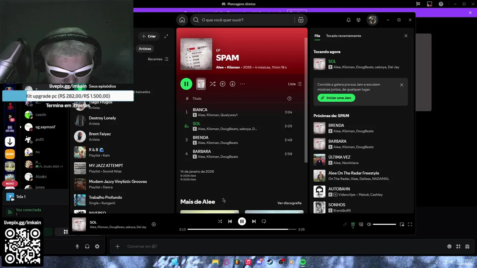Open Lista view options dropdown

(295, 84)
